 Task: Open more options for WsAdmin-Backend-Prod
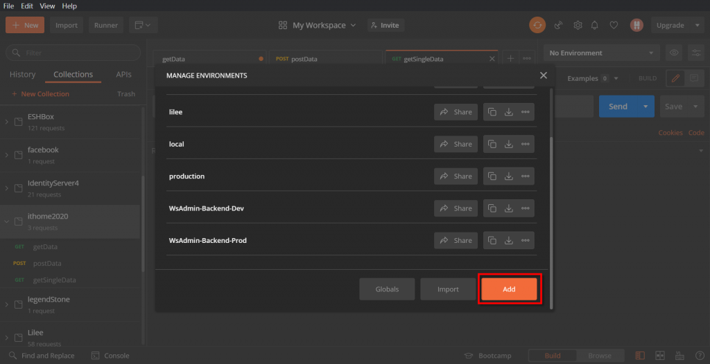(x=526, y=241)
